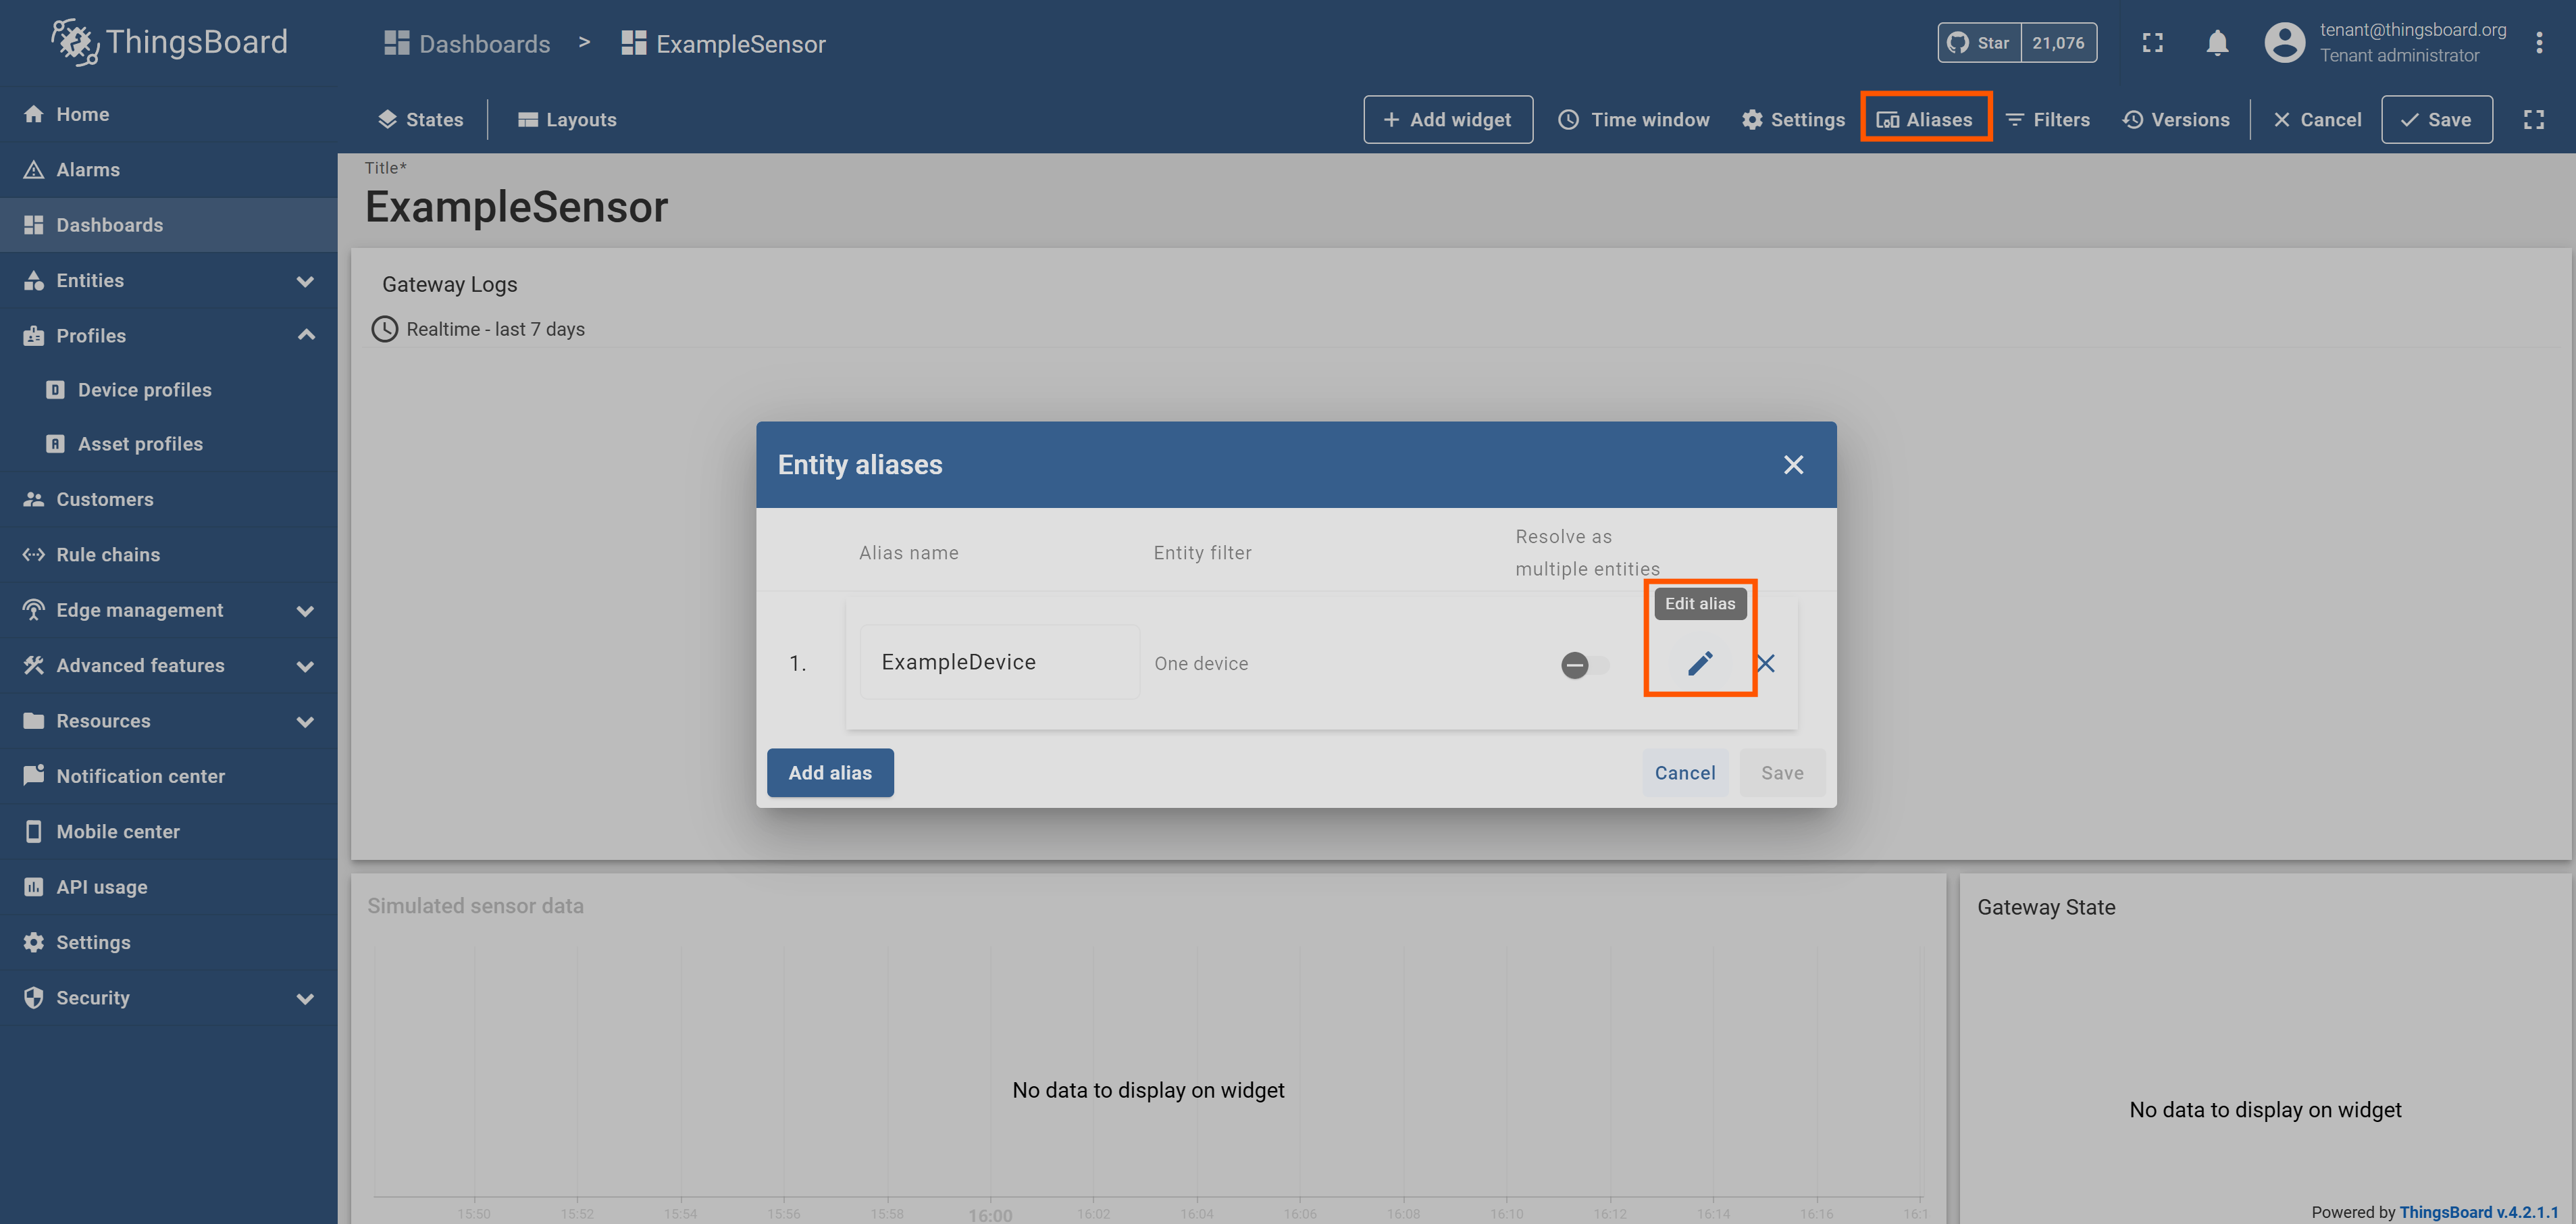Switch to the States menu item
This screenshot has height=1224, width=2576.
pos(420,119)
